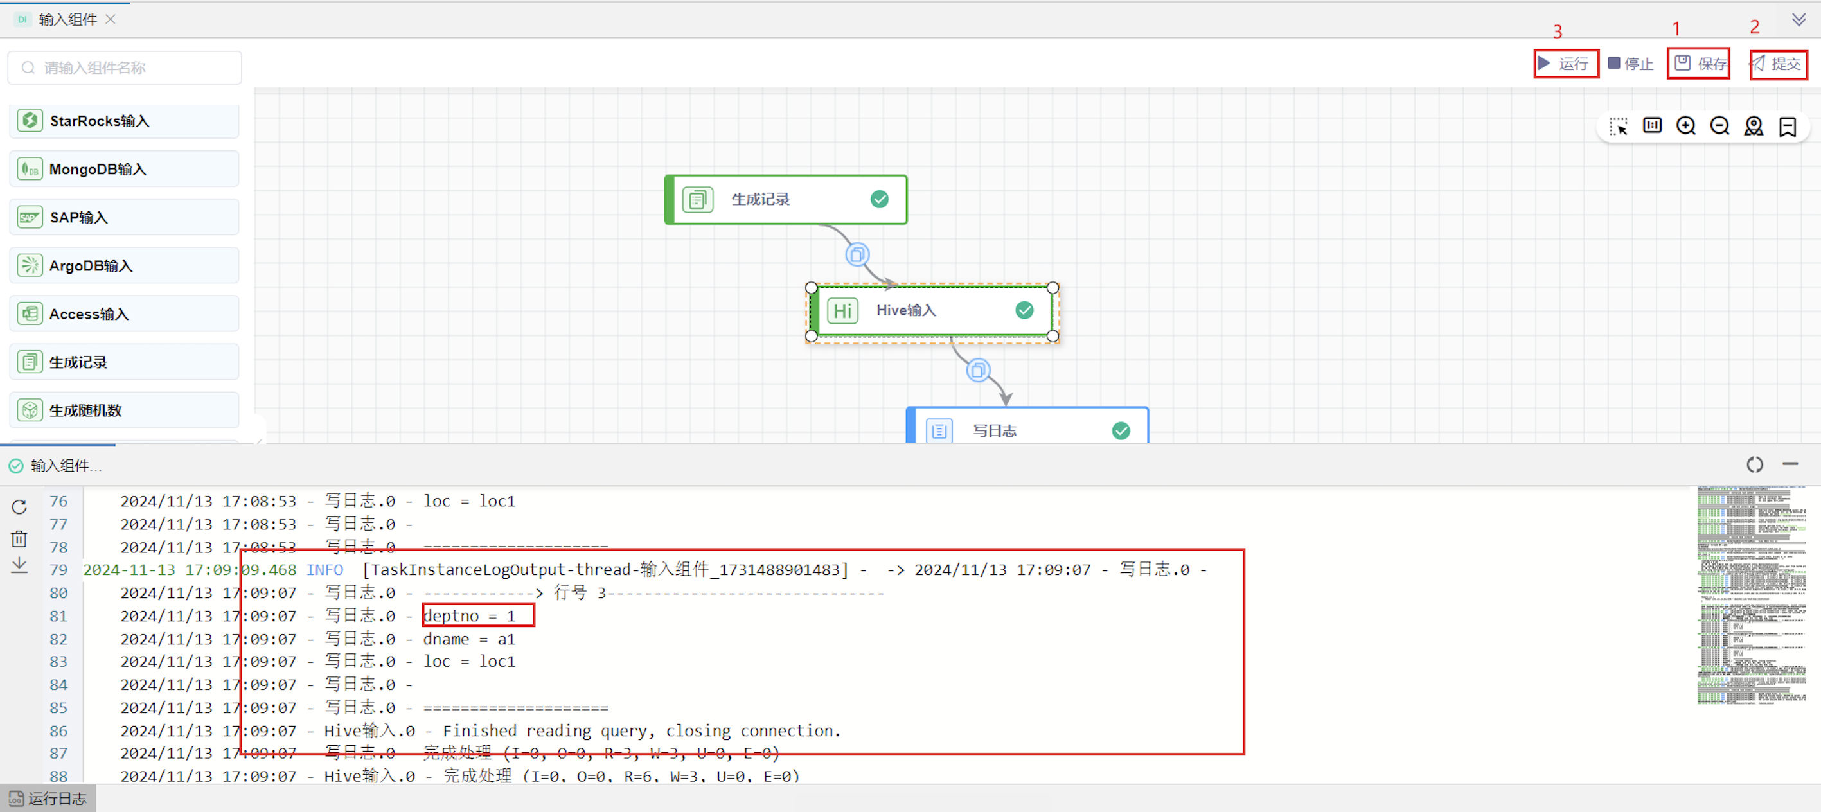Expand the double-chevron at top right
The height and width of the screenshot is (812, 1821).
1799,19
